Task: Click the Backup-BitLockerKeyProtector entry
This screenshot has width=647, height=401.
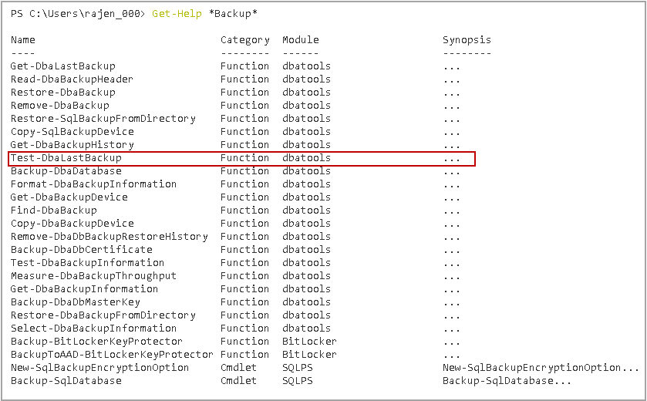Action: click(x=96, y=342)
